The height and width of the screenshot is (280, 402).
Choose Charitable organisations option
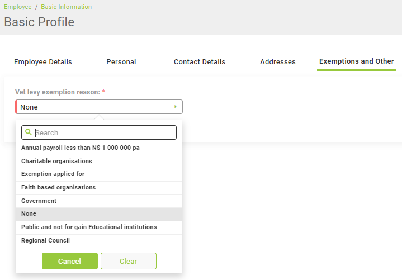[56, 161]
